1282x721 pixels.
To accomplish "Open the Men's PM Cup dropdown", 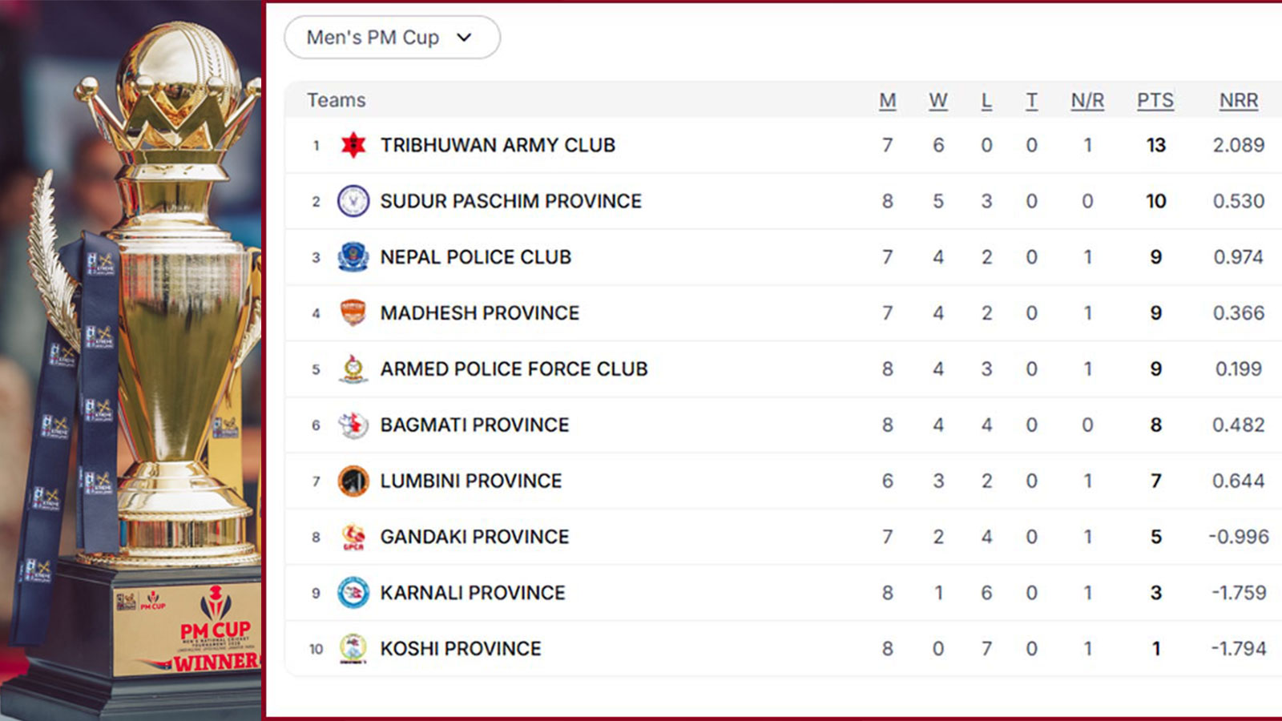I will coord(392,38).
